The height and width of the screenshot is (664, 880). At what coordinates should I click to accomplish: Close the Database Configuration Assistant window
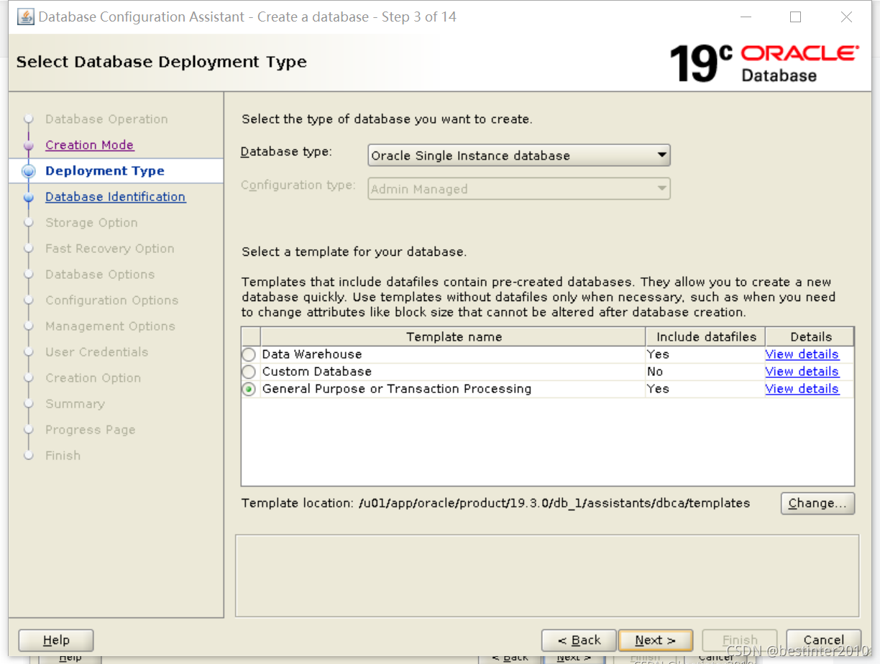click(846, 17)
